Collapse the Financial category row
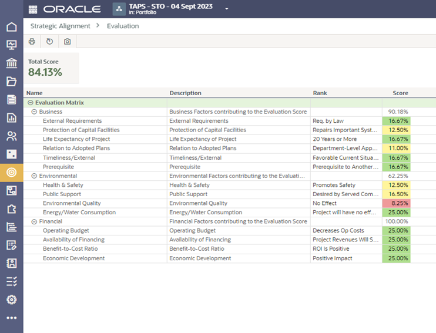Viewport: 436px width, 333px height. tap(34, 222)
